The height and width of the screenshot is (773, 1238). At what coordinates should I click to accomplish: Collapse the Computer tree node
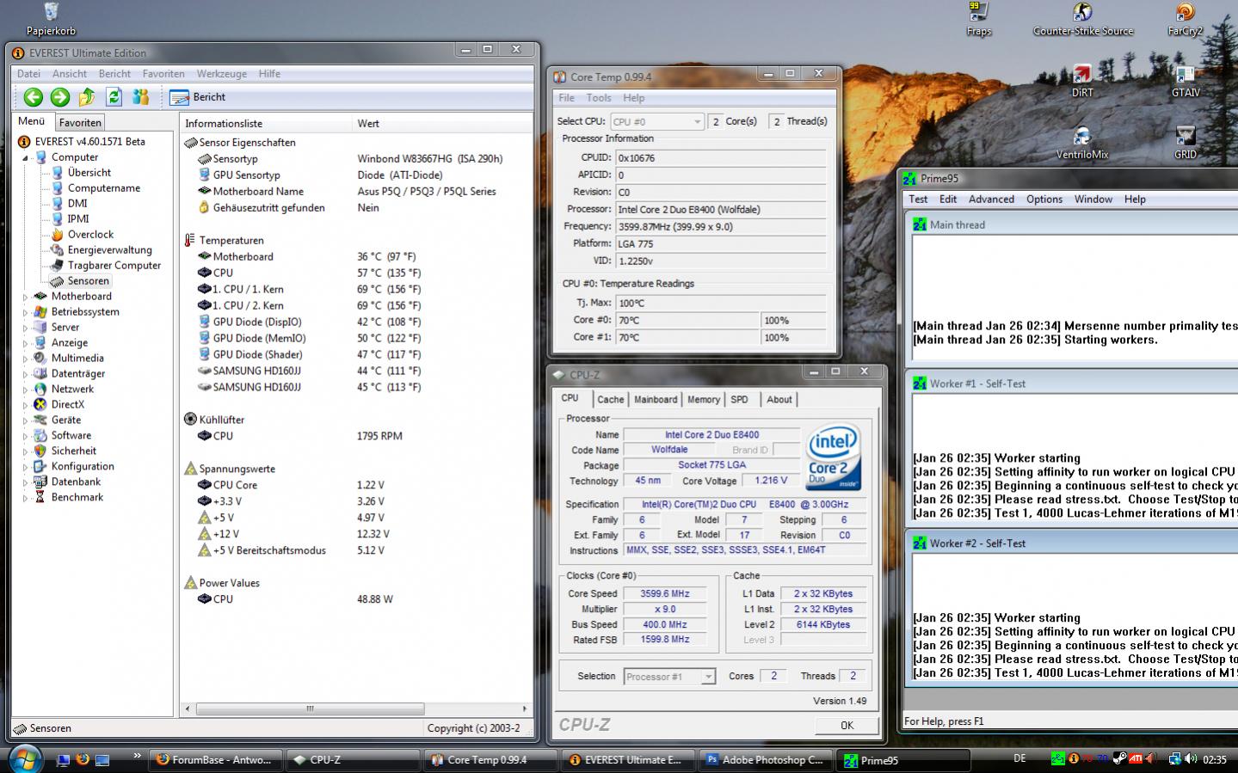[25, 158]
